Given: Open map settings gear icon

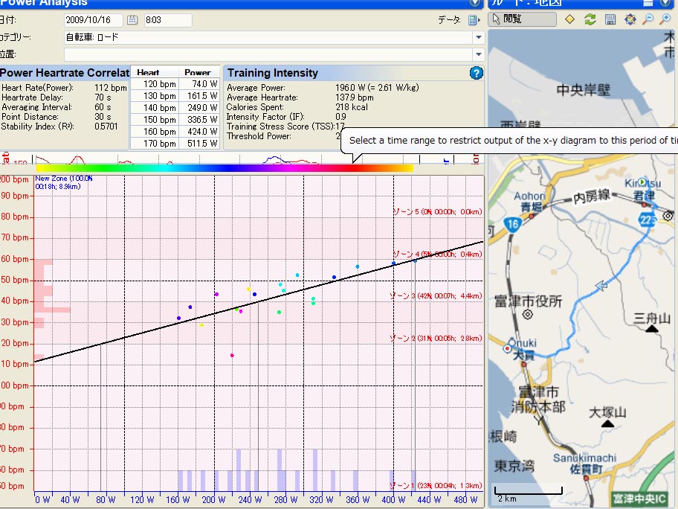Looking at the screenshot, I should pos(630,19).
